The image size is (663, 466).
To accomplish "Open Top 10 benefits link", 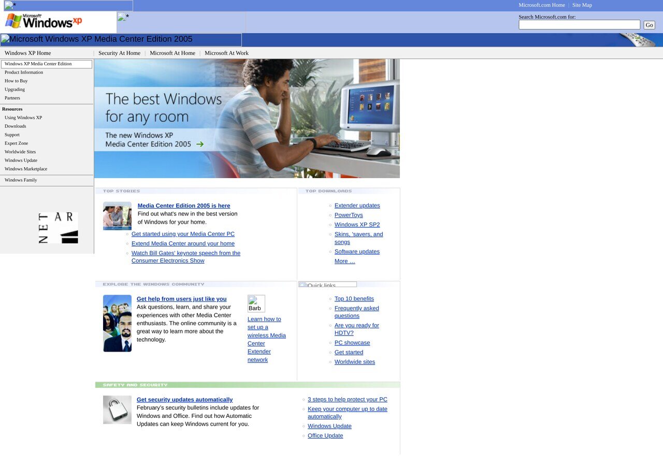I will click(x=354, y=299).
